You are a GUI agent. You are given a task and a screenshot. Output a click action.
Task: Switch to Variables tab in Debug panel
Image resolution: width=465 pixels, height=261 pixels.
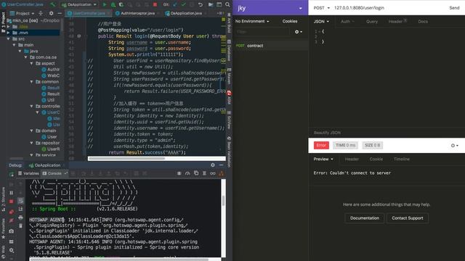(28, 173)
